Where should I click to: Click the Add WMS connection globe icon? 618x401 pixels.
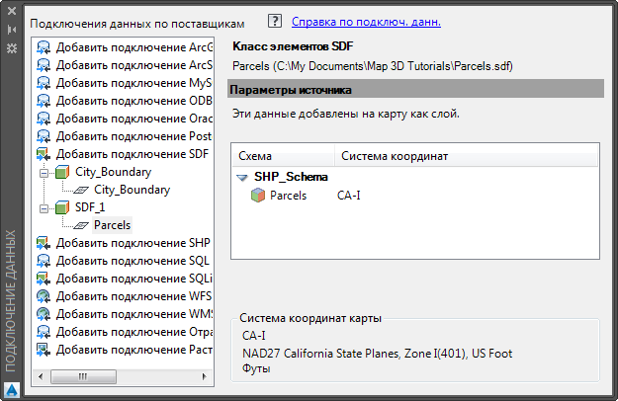pyautogui.click(x=44, y=314)
